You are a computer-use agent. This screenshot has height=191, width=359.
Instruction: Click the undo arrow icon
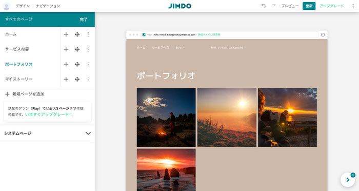264,6
